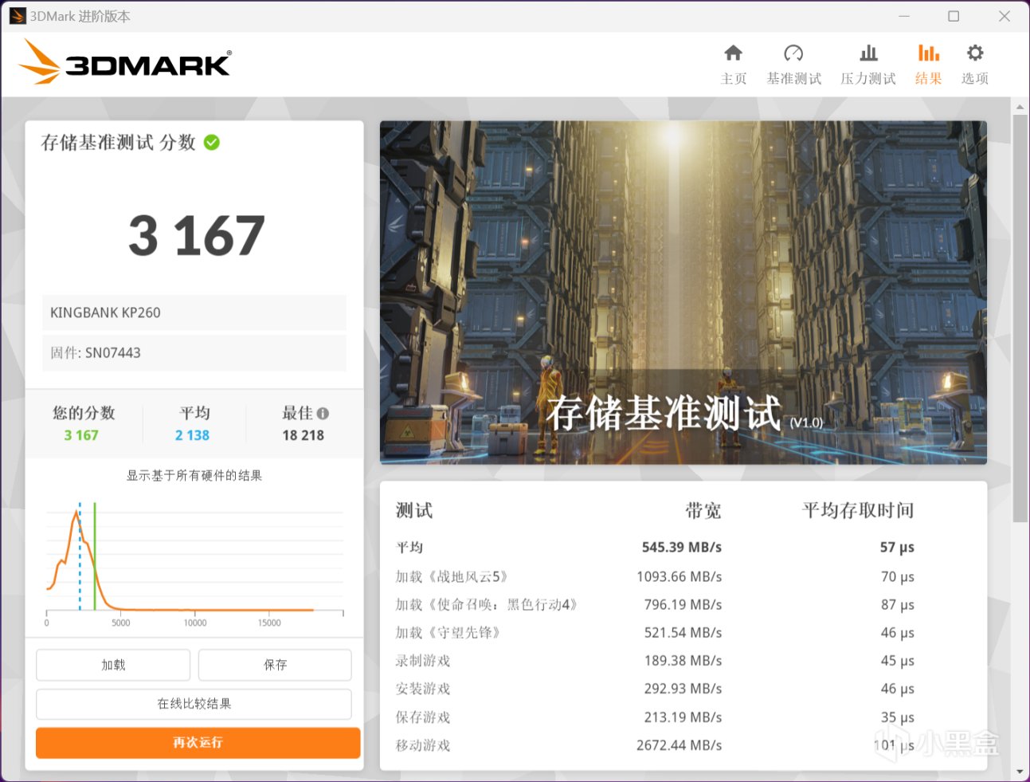Click the 主页 tab label

(734, 78)
